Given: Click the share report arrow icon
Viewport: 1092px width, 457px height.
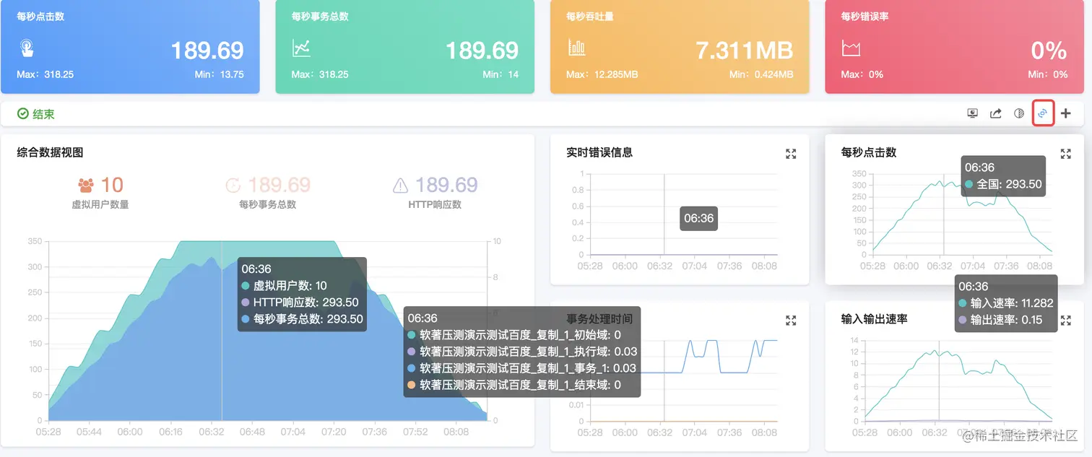Looking at the screenshot, I should 996,113.
